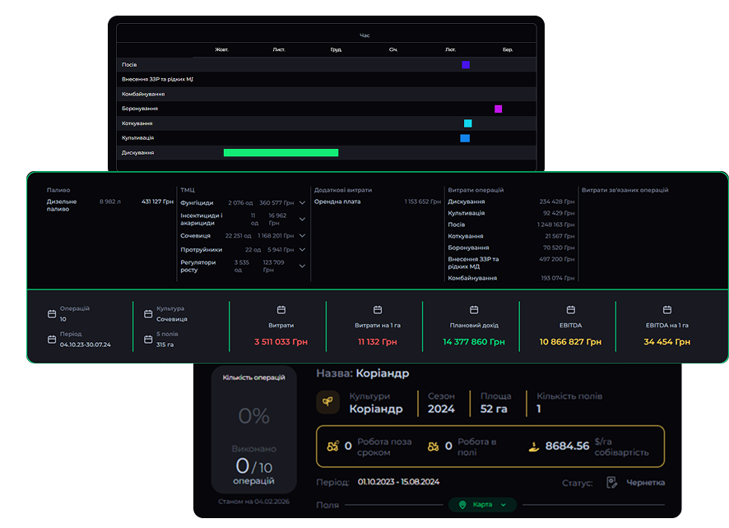Expand the Фунгіциди row chevron
Image resolution: width=729 pixels, height=528 pixels.
pyautogui.click(x=302, y=202)
